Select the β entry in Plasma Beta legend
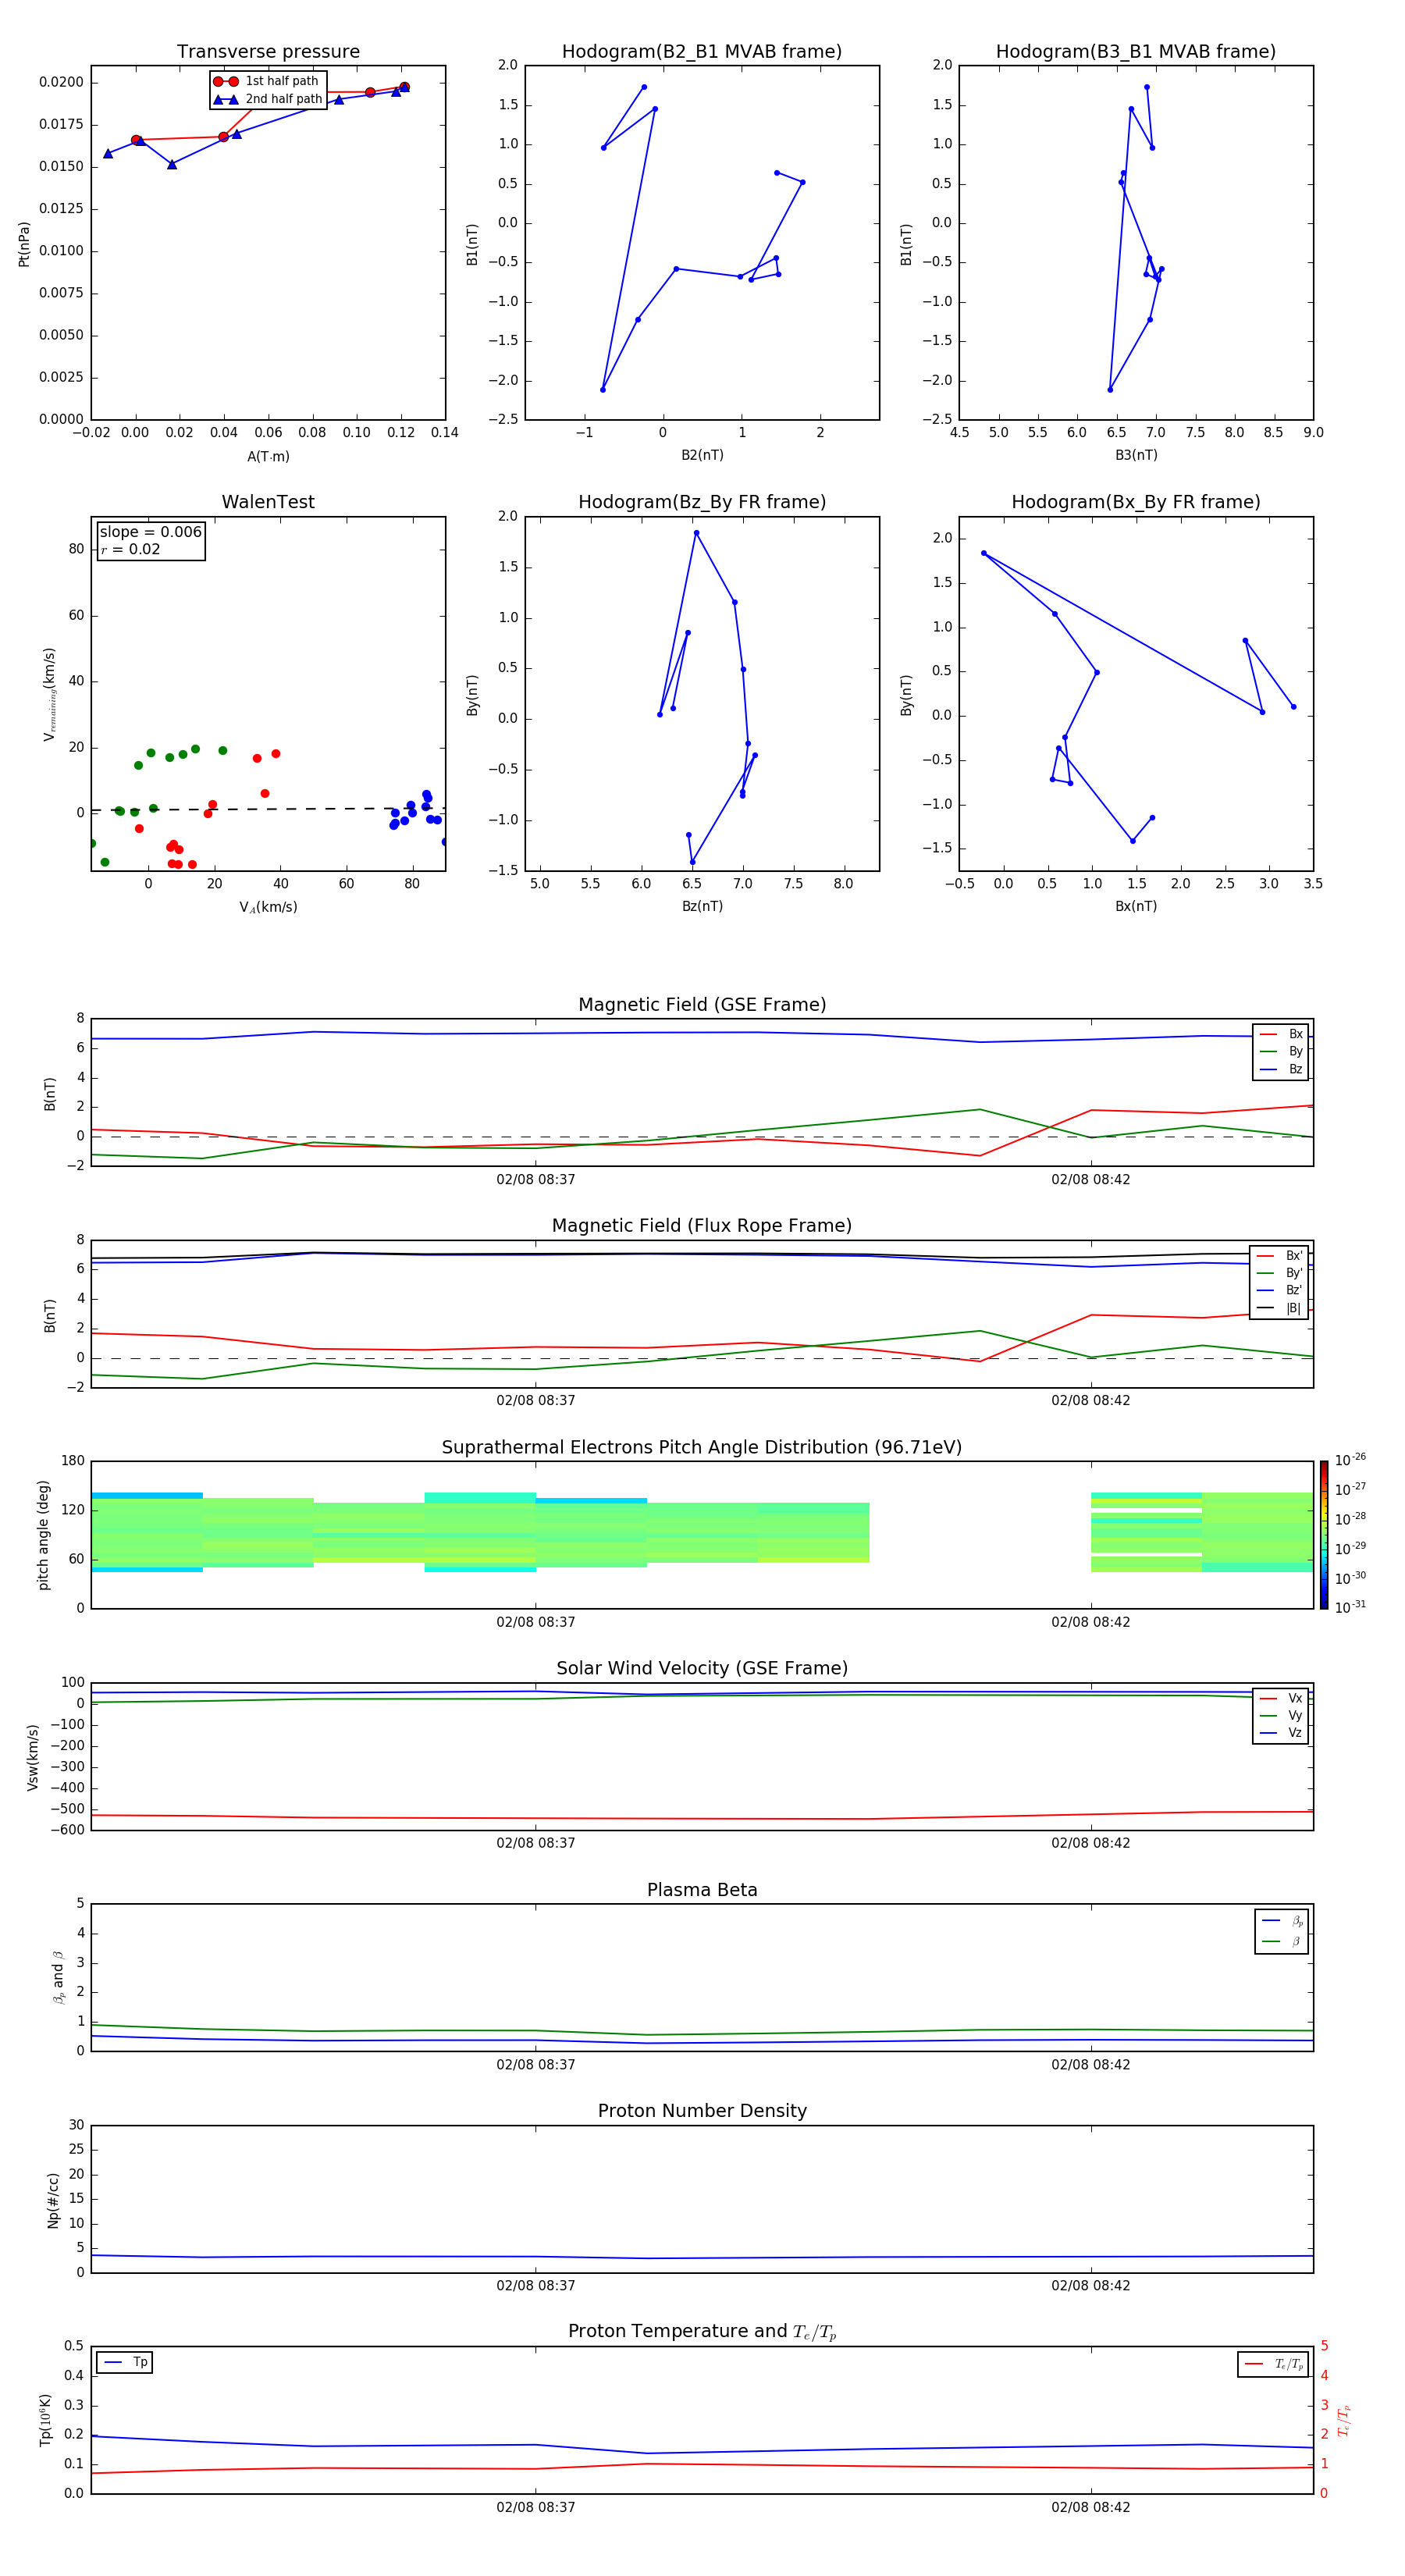Image resolution: width=1405 pixels, height=2576 pixels. [1282, 1941]
